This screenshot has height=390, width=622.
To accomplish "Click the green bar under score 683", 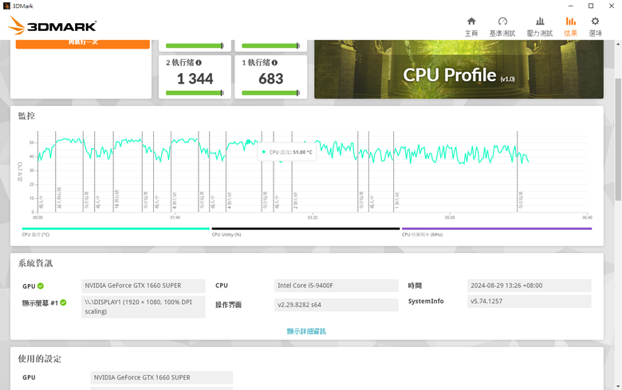I will point(271,92).
